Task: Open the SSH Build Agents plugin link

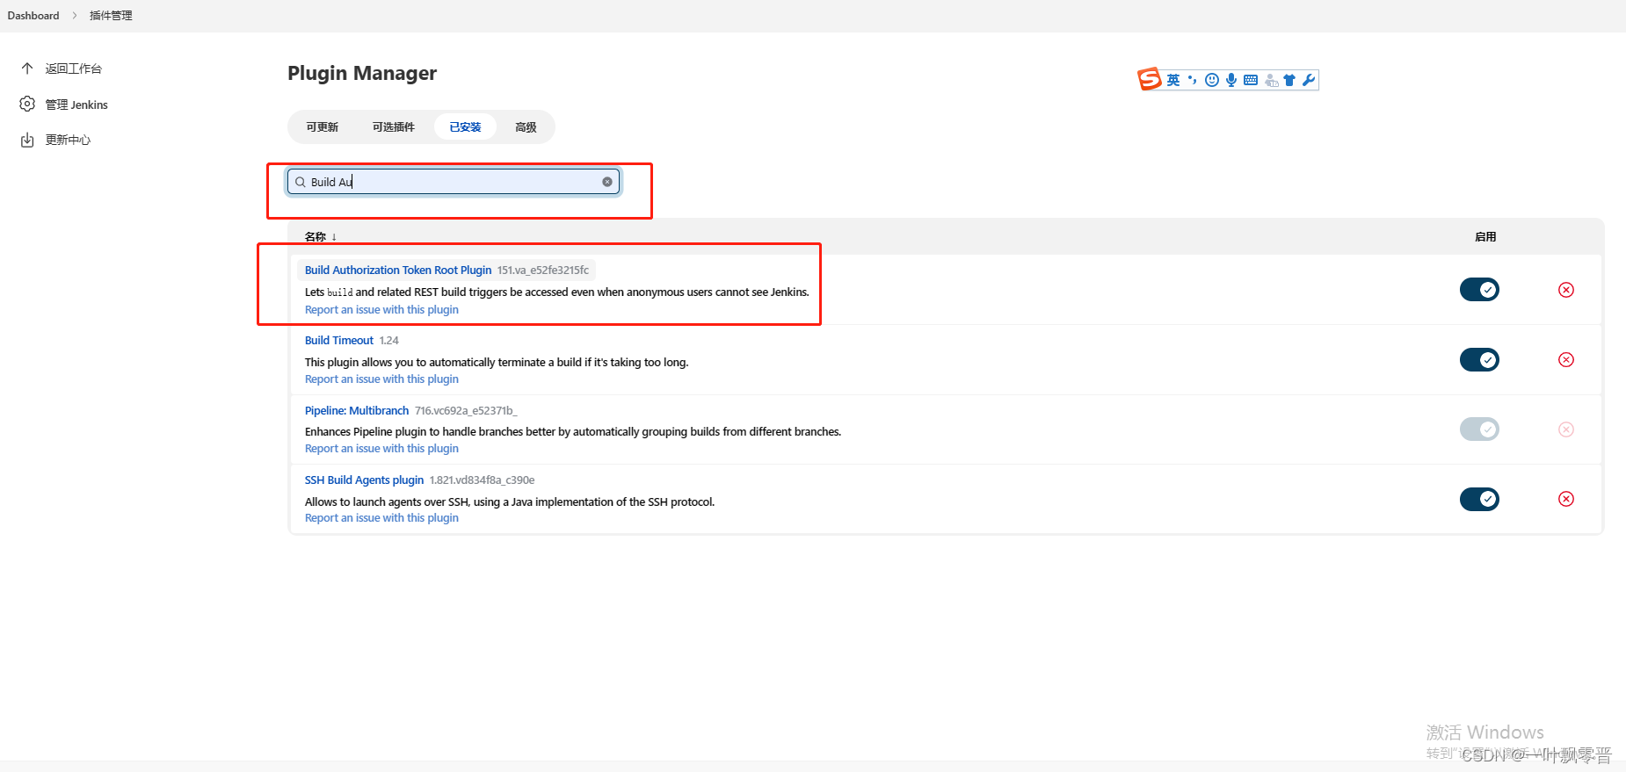Action: click(364, 480)
